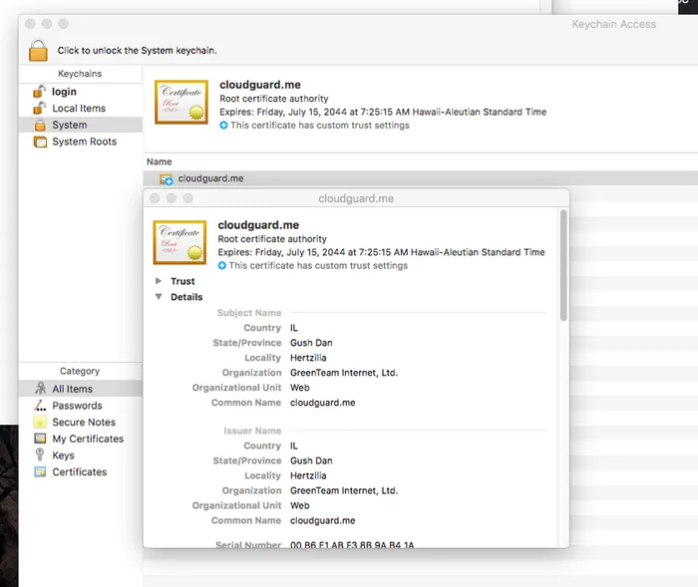Viewport: 698px width, 587px height.
Task: Click the cloudguard.me window title bar
Action: pos(356,198)
